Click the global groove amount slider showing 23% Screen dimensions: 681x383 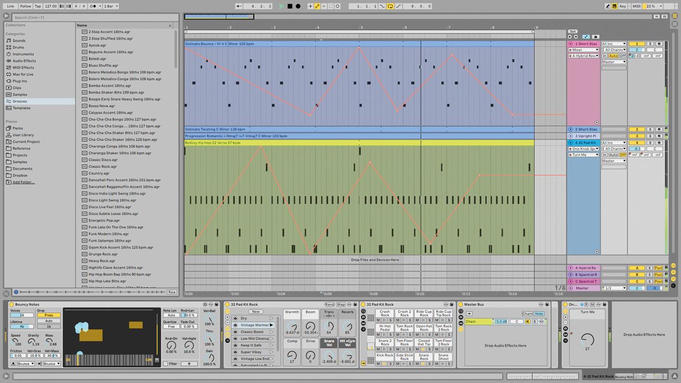(650, 6)
